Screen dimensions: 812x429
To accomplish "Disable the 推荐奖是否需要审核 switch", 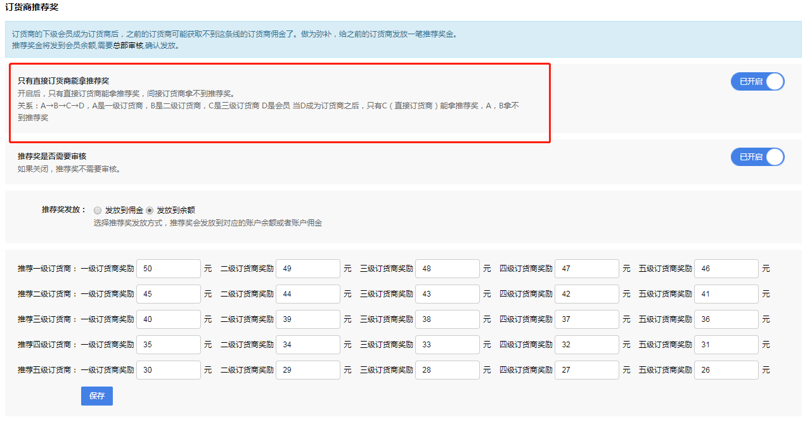I will pyautogui.click(x=757, y=157).
